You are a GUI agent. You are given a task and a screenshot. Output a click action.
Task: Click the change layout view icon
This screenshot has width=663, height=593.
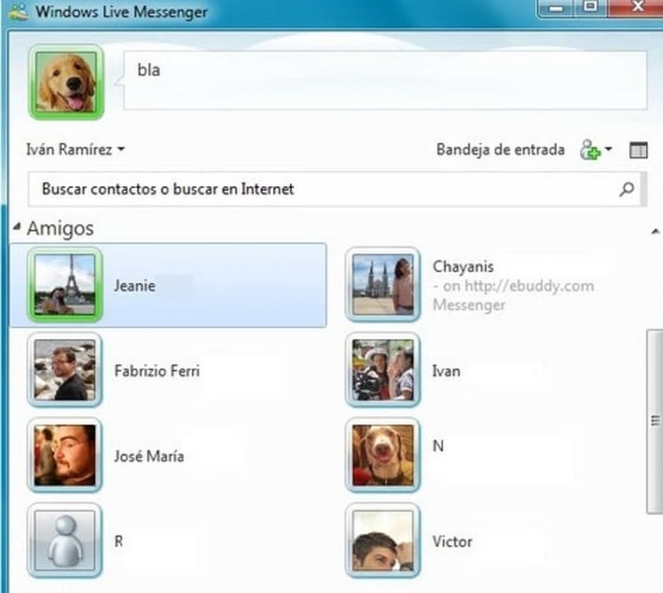pos(638,150)
